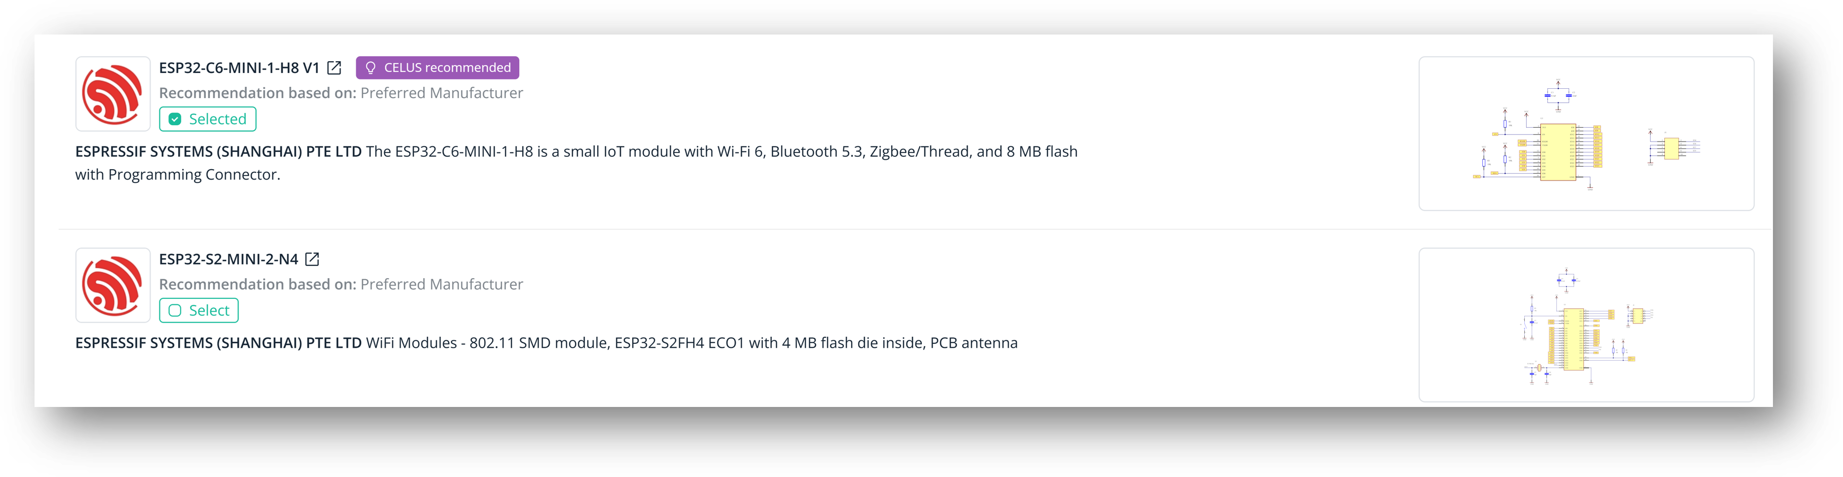Click the Wi-Fi 6 module description text

pos(721,151)
